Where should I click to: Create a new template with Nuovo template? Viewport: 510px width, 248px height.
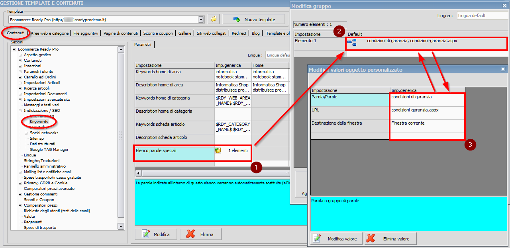point(254,19)
